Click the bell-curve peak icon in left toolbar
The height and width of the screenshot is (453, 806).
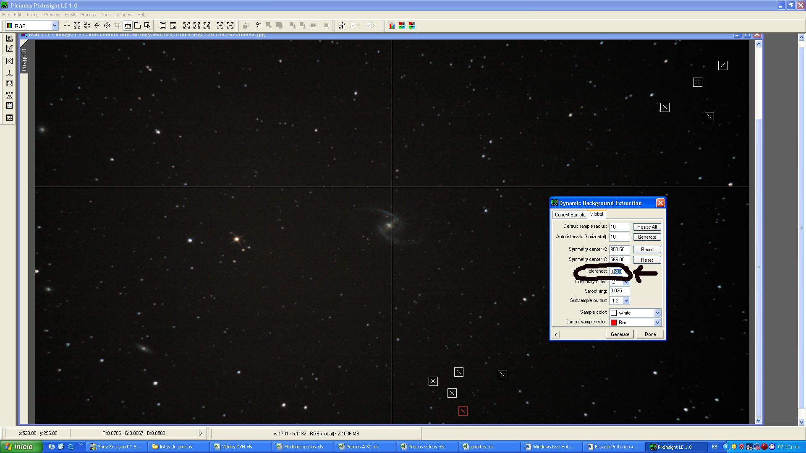coord(9,73)
